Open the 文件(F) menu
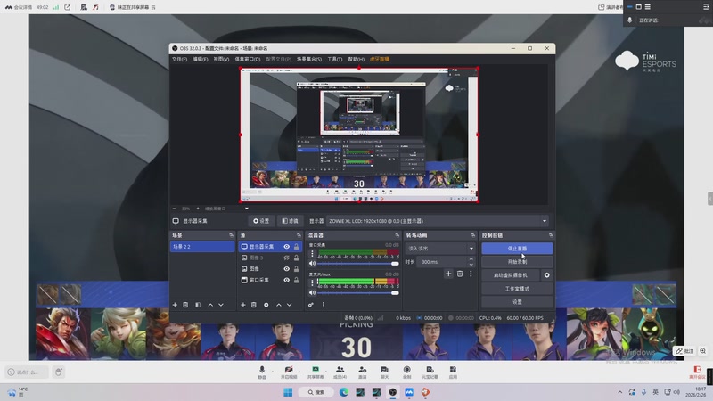The height and width of the screenshot is (401, 713). 179,59
